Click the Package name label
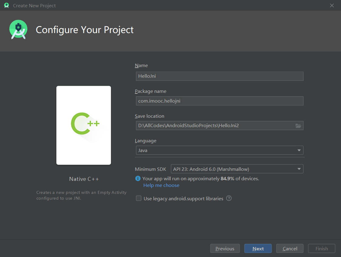Viewport: 341px width, 257px height. click(150, 91)
